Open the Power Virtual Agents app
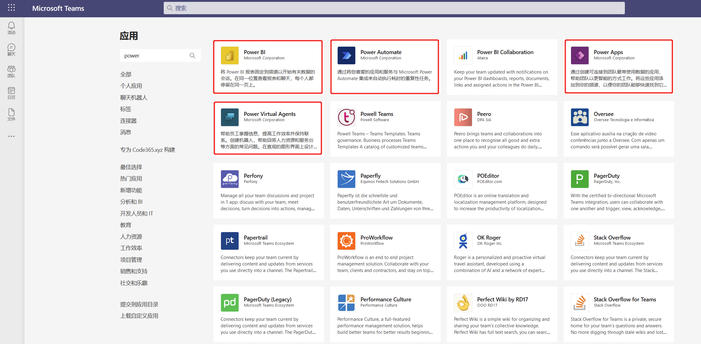 (268, 128)
